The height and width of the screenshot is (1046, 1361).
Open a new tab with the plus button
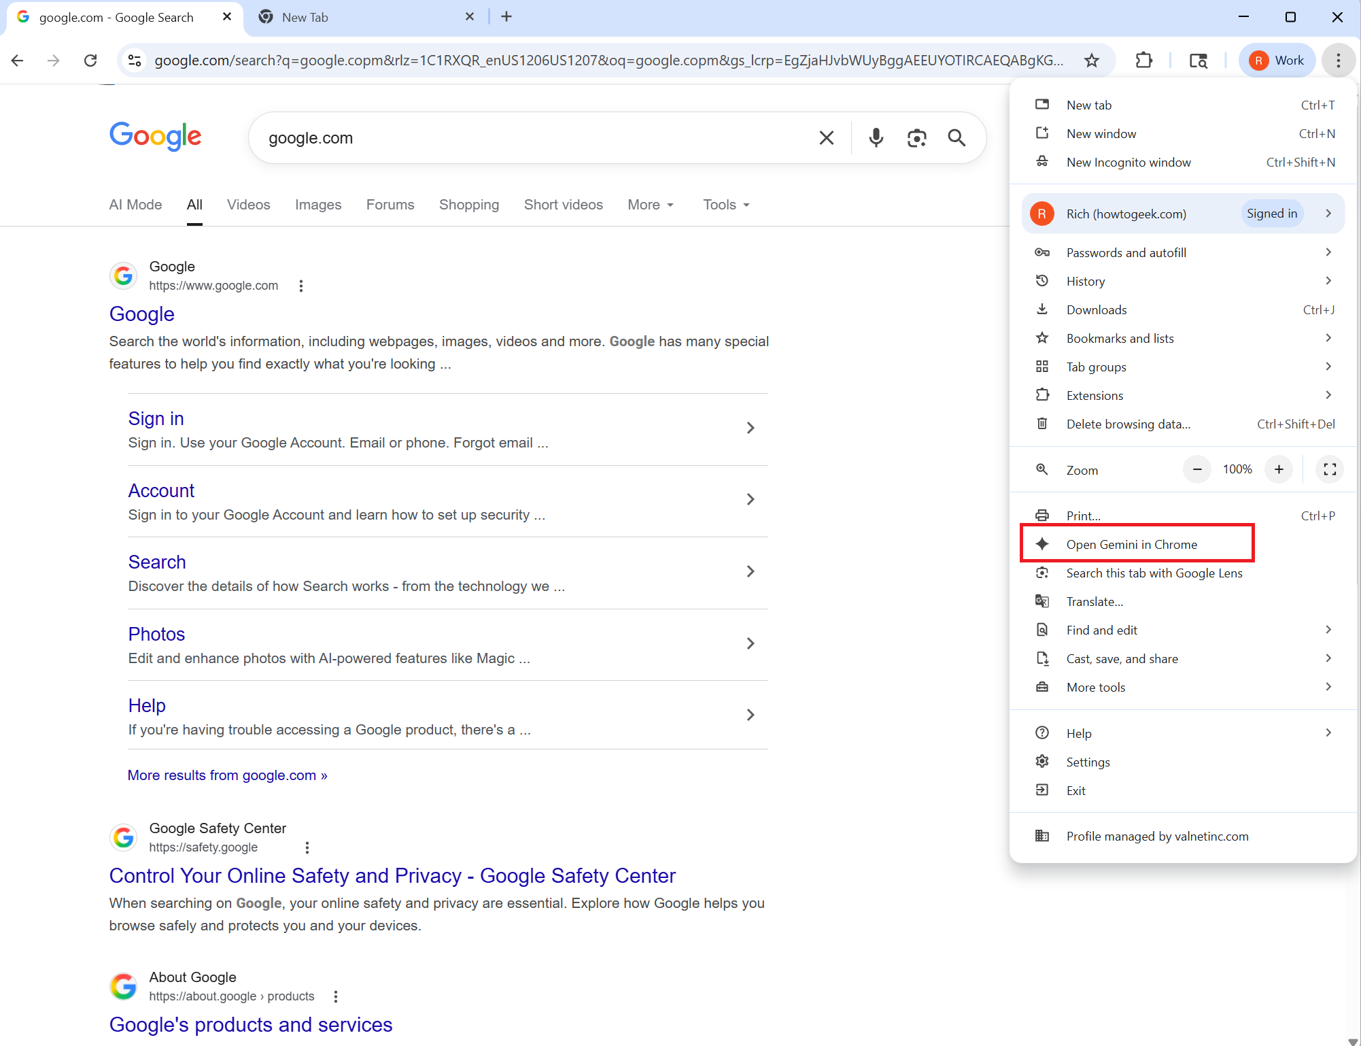(506, 17)
